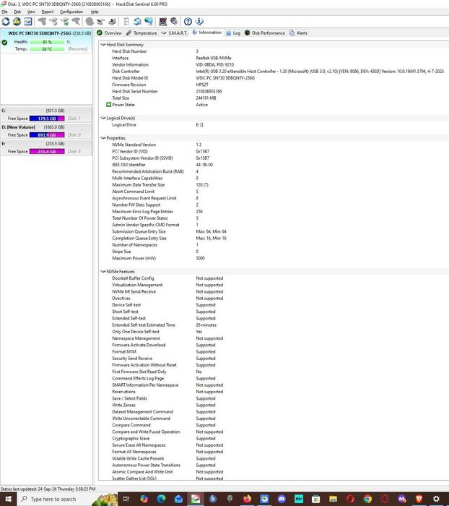Click the document report toolbar icon
This screenshot has height=506, width=449.
pos(126,22)
